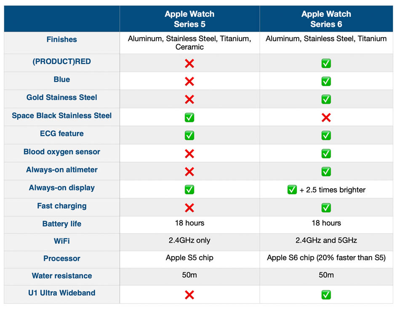Click green checkmark beside 2.5 times brighter
Screen dimensions: 400x312
click(292, 189)
